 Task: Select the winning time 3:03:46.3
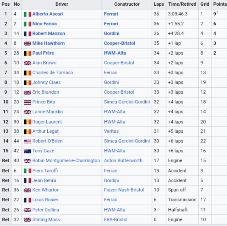tap(178, 14)
